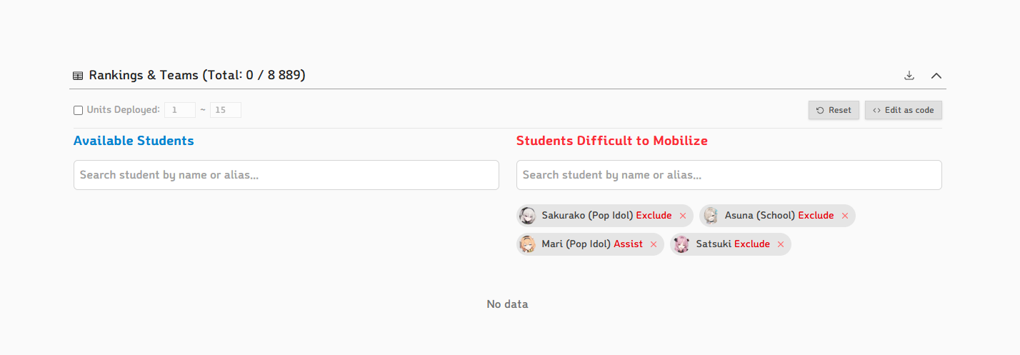Remove Sakurako (Pop Idol) with its X
This screenshot has height=355, width=1020.
[x=683, y=216]
